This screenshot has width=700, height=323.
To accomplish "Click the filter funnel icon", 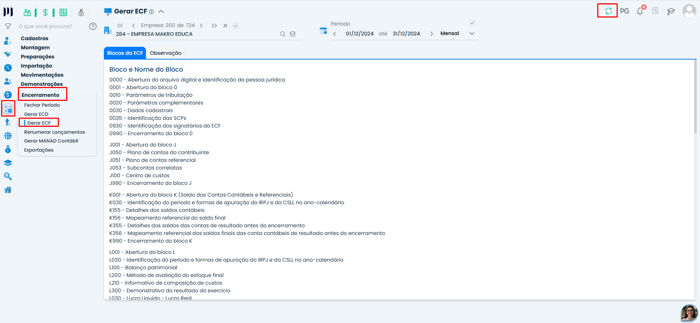I will click(x=8, y=26).
